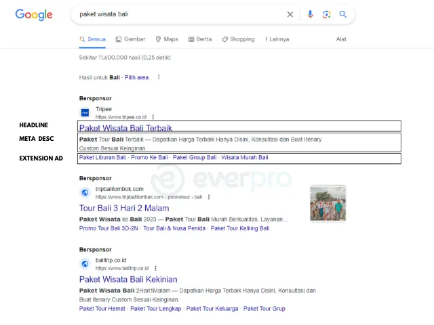The image size is (434, 325).
Task: Expand the Lainnya menu
Action: (277, 39)
